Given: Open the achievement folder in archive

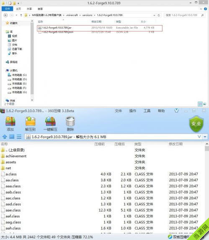Looking at the screenshot, I should point(16,156).
